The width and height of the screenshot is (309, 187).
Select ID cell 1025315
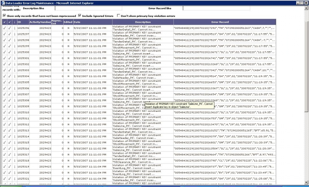[x=23, y=143]
